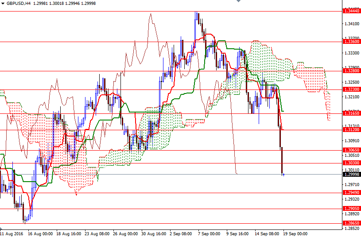Click the 1.30510 price axis value

(352, 155)
